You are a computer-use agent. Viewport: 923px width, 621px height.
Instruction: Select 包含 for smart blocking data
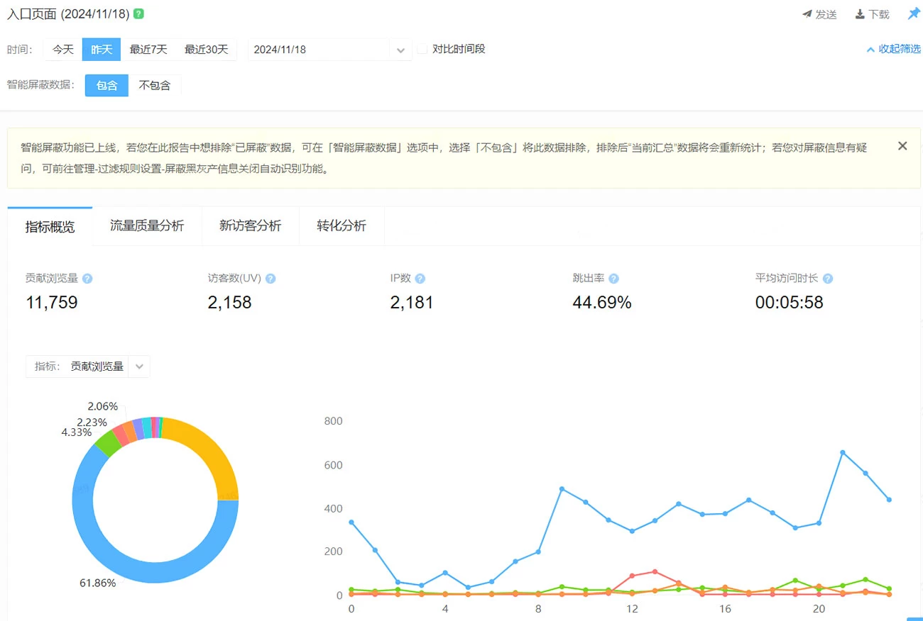click(106, 85)
